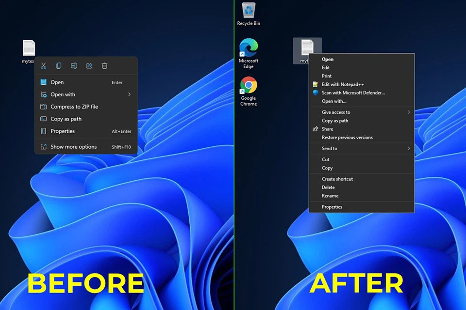Viewport: 466px width, 310px height.
Task: Select the Google Chrome desktop shortcut
Action: coord(249,92)
